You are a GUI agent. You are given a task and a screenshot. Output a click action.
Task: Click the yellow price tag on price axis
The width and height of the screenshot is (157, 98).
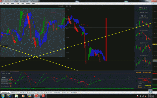[x=154, y=44]
